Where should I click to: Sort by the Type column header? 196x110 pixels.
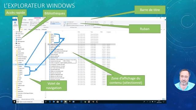[x=92, y=32]
